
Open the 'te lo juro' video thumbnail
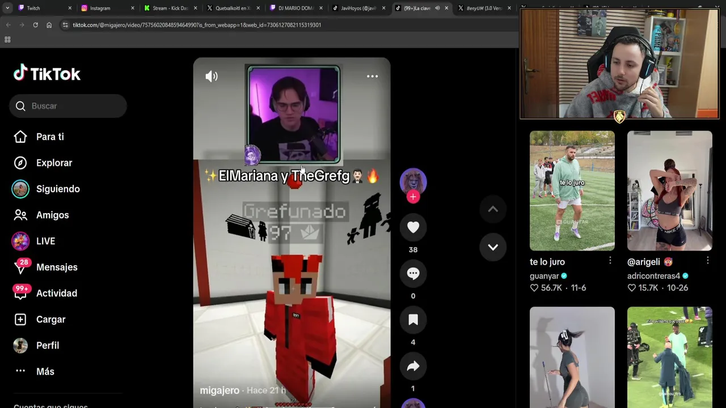click(x=572, y=190)
